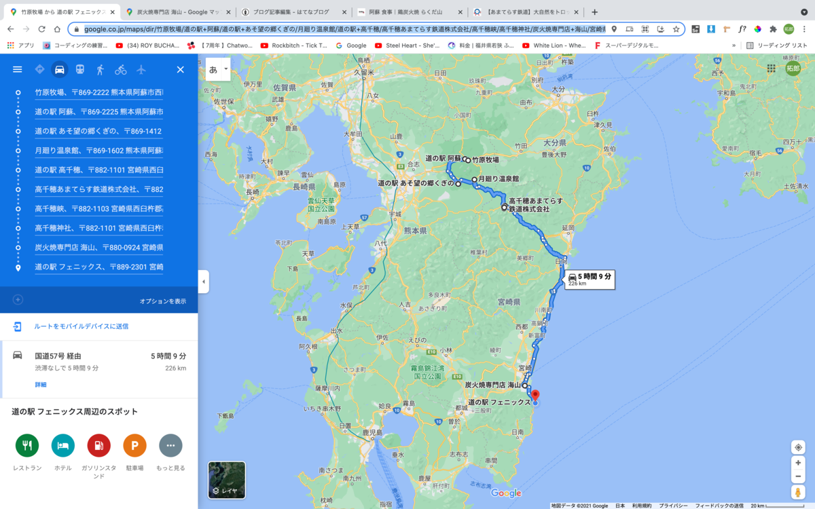
Task: Switch to the '阿蘇 食事' tab
Action: click(410, 12)
